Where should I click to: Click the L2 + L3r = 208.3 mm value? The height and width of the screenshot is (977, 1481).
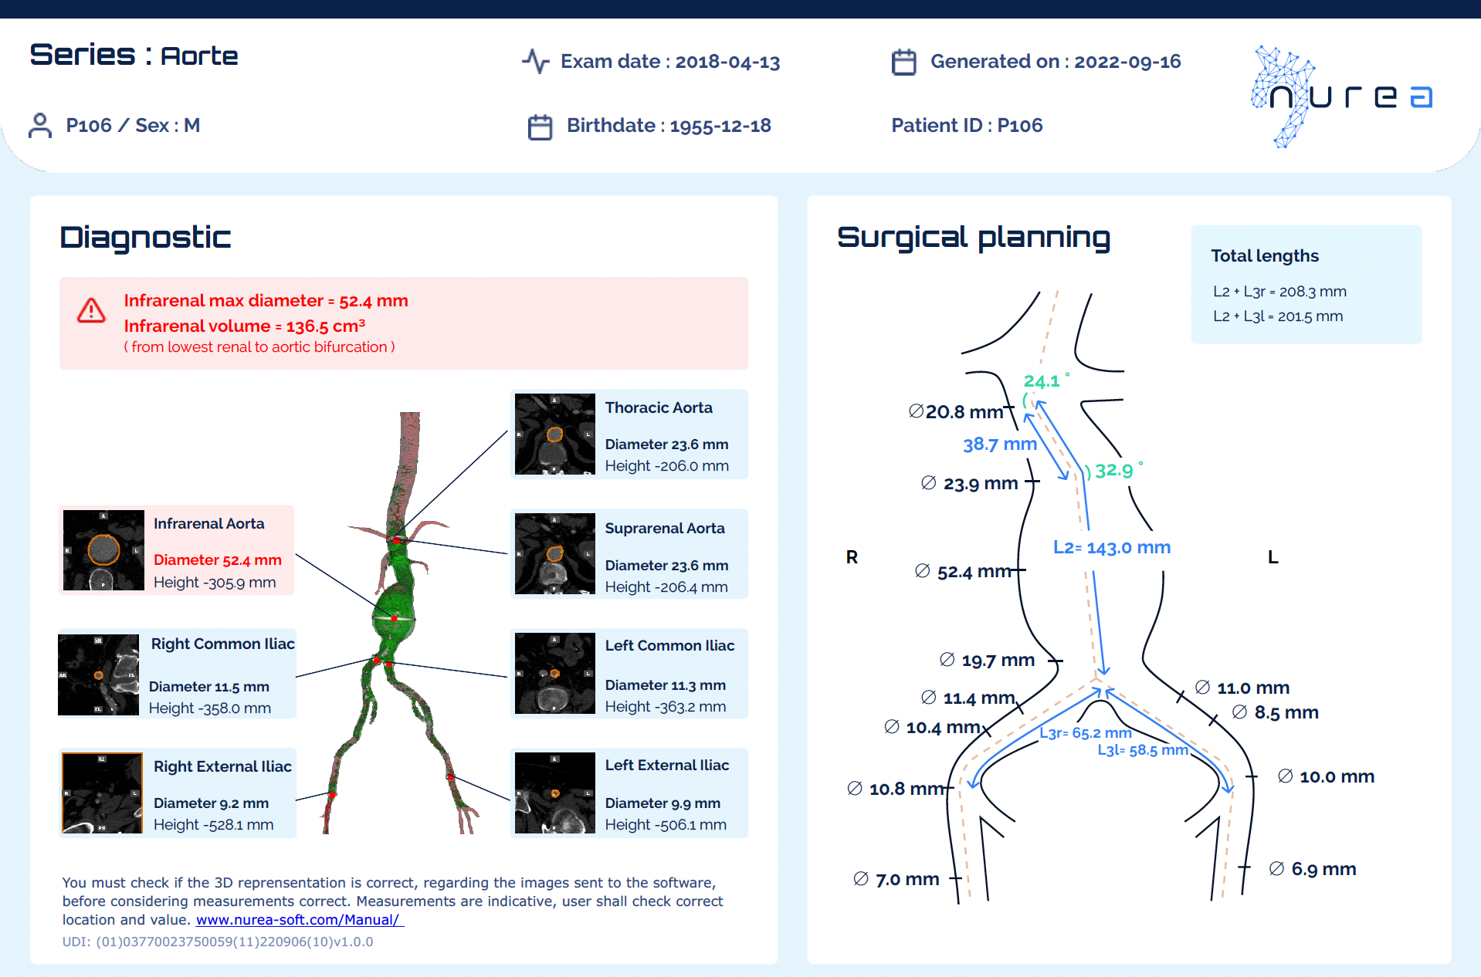pos(1279,292)
